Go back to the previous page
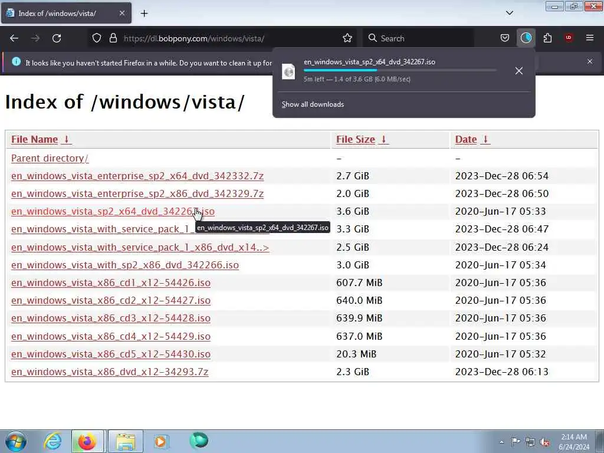 [14, 38]
